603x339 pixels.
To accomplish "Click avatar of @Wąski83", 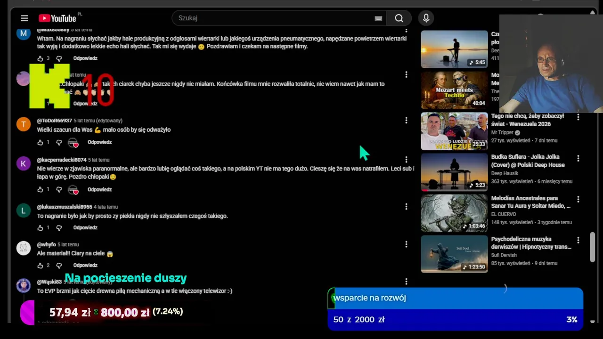I will (x=24, y=285).
